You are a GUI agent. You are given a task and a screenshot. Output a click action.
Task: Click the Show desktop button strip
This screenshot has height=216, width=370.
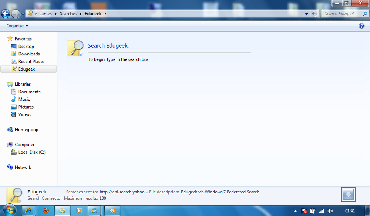[x=368, y=211]
